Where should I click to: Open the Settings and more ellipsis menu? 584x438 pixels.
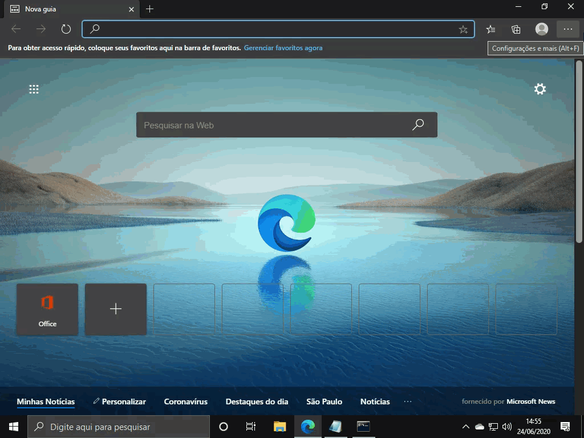pos(567,29)
